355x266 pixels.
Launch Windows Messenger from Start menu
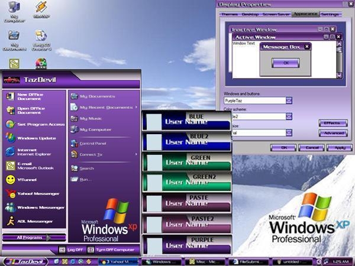[34, 207]
